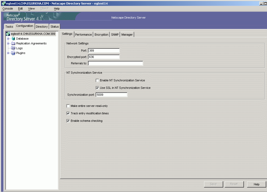This screenshot has width=267, height=192.
Task: Click the title bar application icon
Action: point(3,3)
